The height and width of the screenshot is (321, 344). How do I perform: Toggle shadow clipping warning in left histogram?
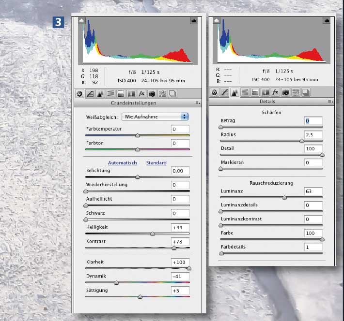click(81, 21)
